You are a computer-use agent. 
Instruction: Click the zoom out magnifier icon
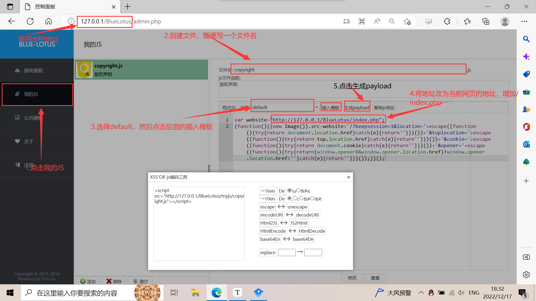click(x=392, y=21)
